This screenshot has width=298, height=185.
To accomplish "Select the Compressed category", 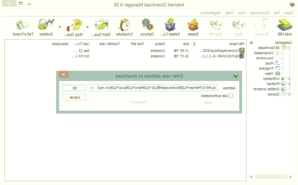I will [x=264, y=53].
